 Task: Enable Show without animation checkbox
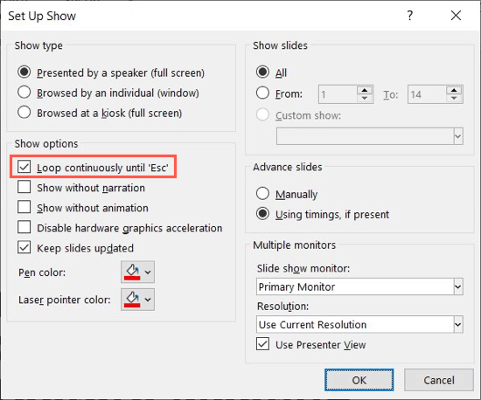[24, 207]
